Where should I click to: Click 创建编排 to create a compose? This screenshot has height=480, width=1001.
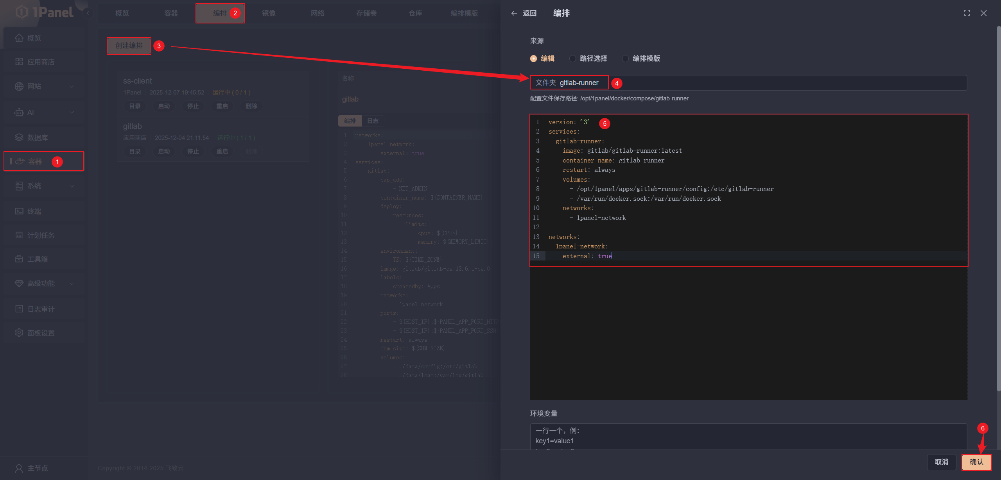129,46
